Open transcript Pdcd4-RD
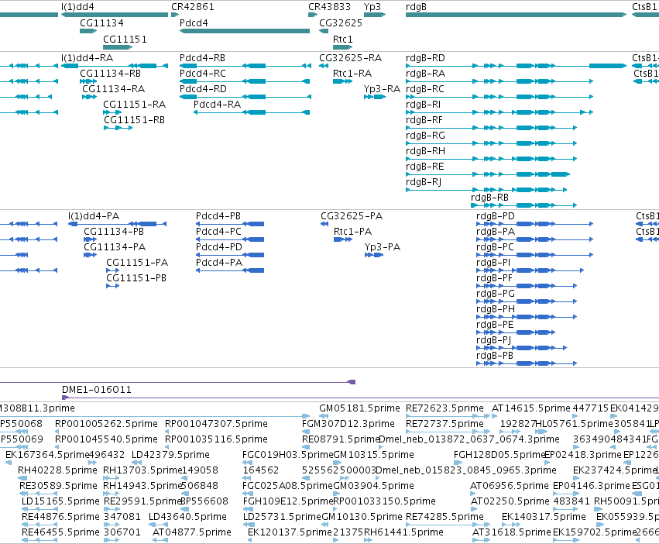The height and width of the screenshot is (544, 659). (203, 89)
